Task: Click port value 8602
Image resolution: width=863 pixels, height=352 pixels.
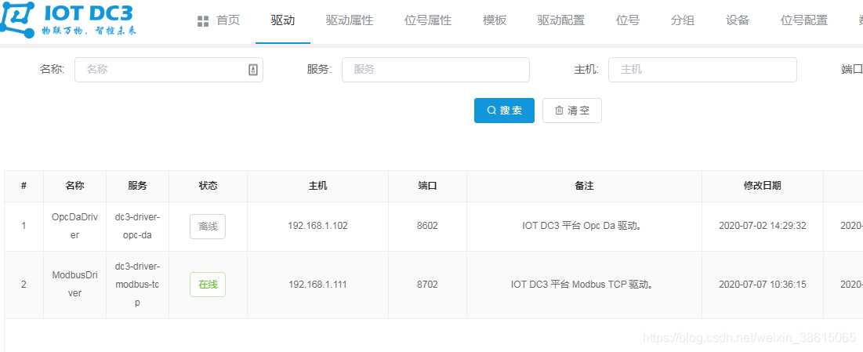Action: (428, 226)
